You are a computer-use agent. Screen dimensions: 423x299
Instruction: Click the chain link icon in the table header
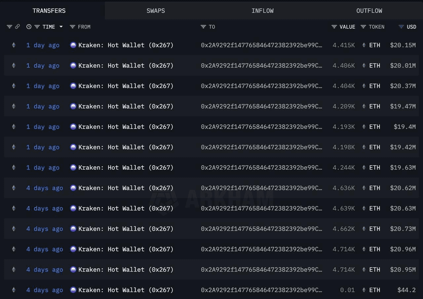coord(18,27)
